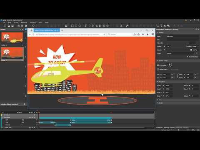Collapse the Transform section

(157, 82)
